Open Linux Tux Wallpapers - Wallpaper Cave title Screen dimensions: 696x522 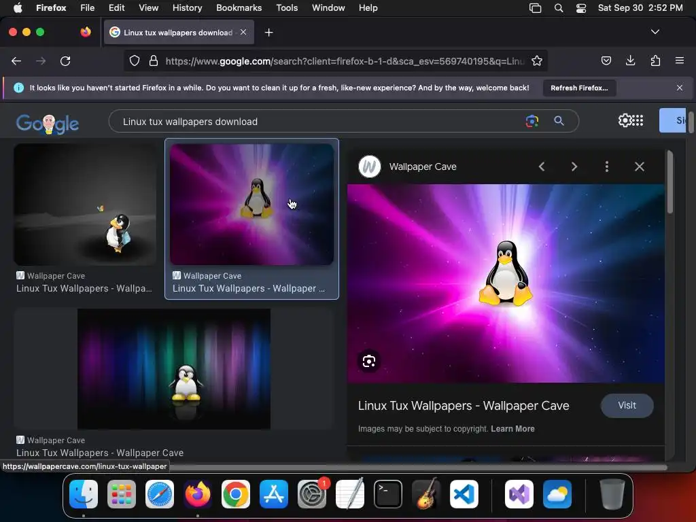[464, 406]
